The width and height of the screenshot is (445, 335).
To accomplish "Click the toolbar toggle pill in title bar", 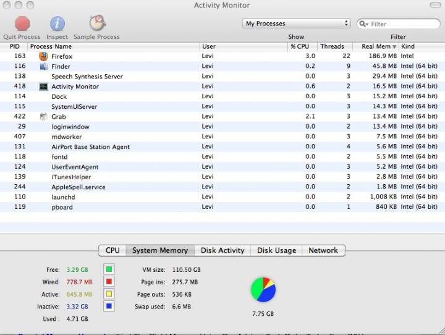I will [x=435, y=5].
